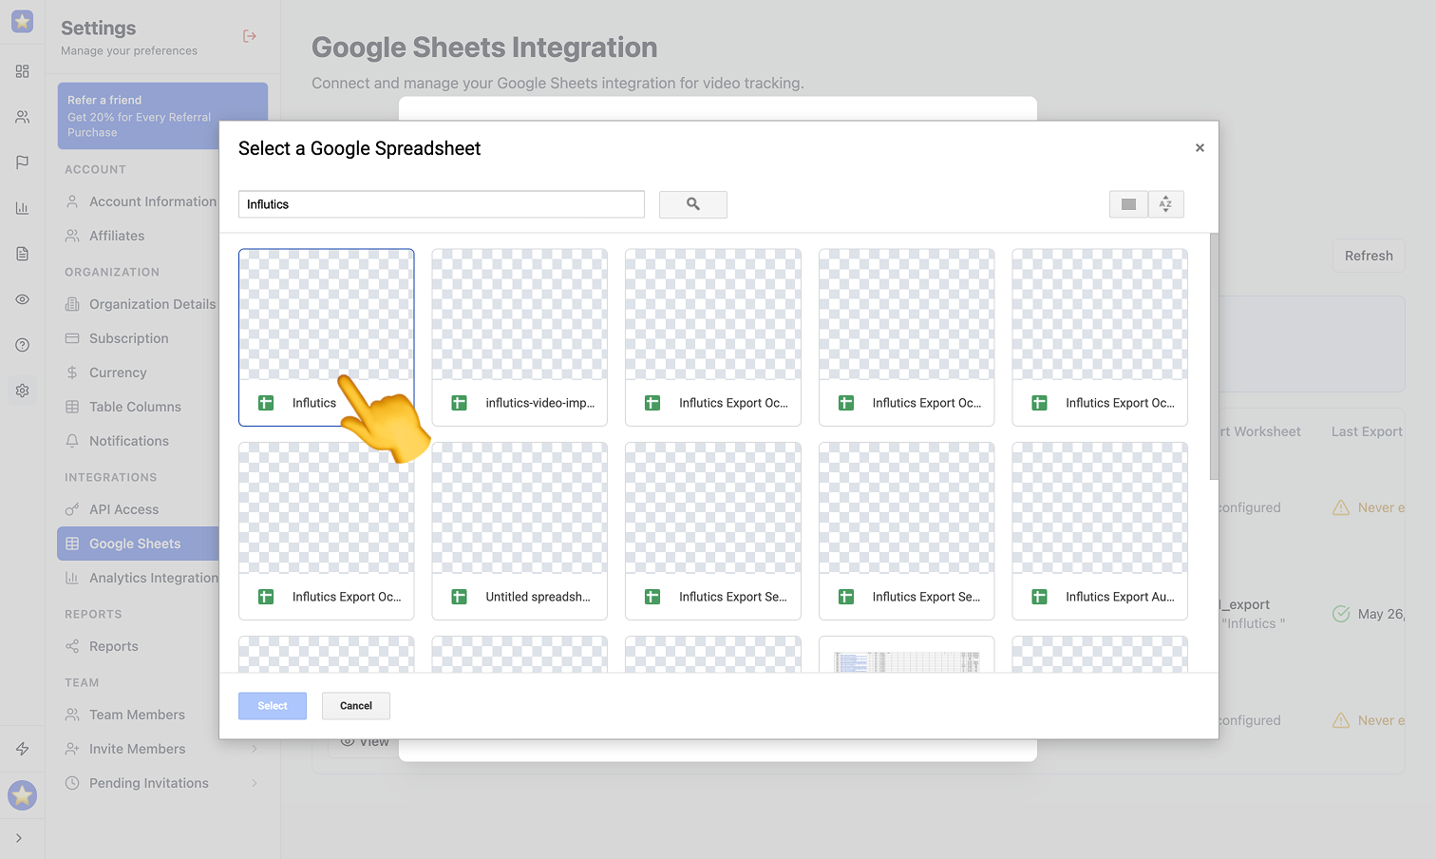Click the lightning bolt icon in left rail
Viewport: 1436px width, 859px height.
[x=22, y=749]
